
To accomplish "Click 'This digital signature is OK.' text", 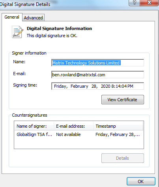I will (x=52, y=36).
